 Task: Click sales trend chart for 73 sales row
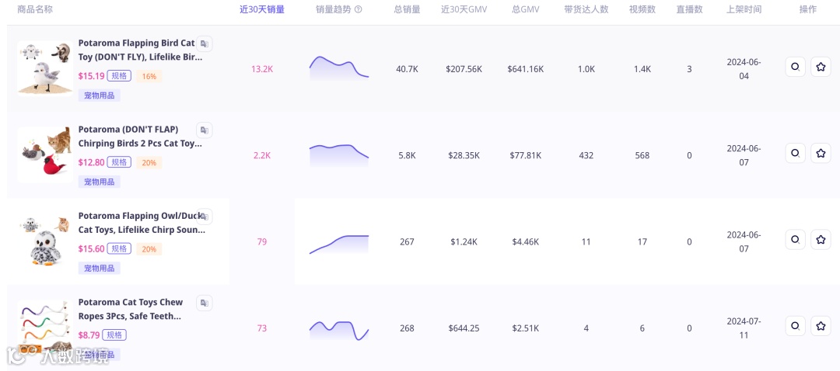tap(339, 330)
